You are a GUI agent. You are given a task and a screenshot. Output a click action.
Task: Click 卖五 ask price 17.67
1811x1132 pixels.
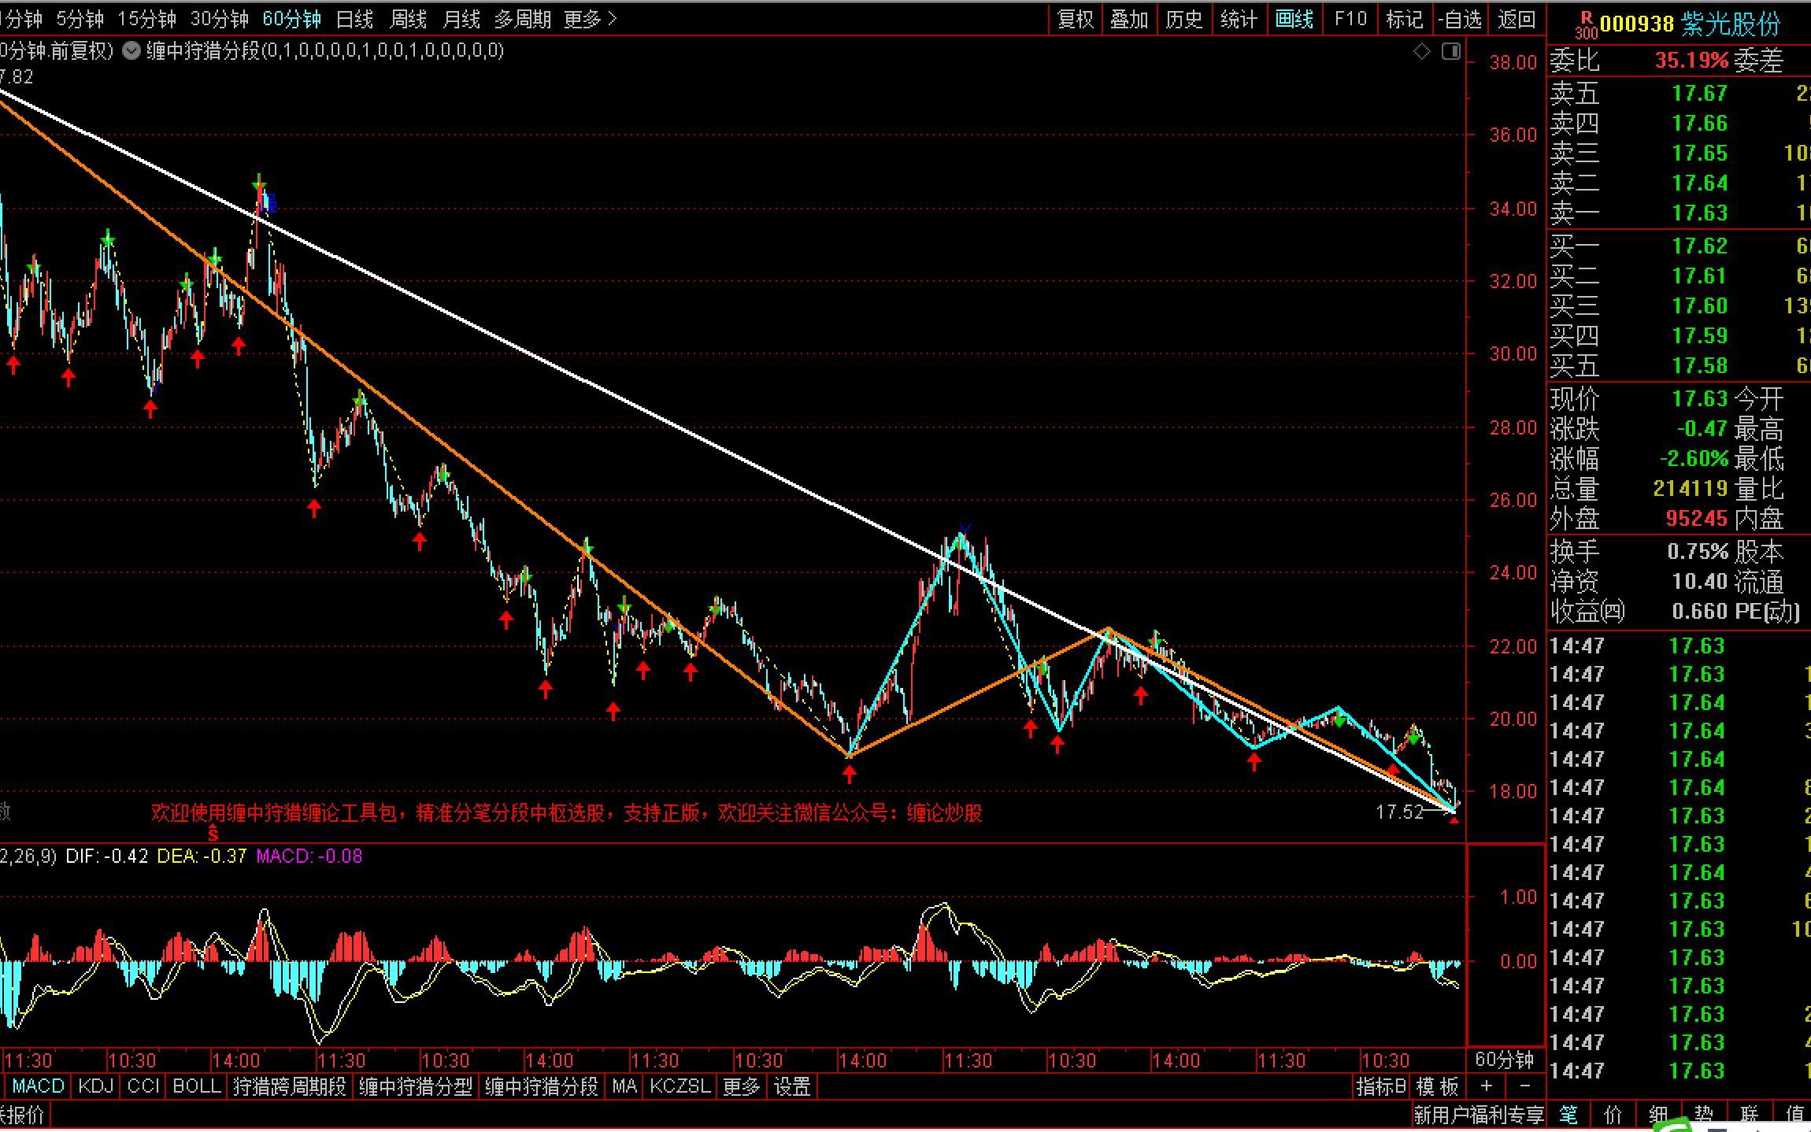[1699, 93]
